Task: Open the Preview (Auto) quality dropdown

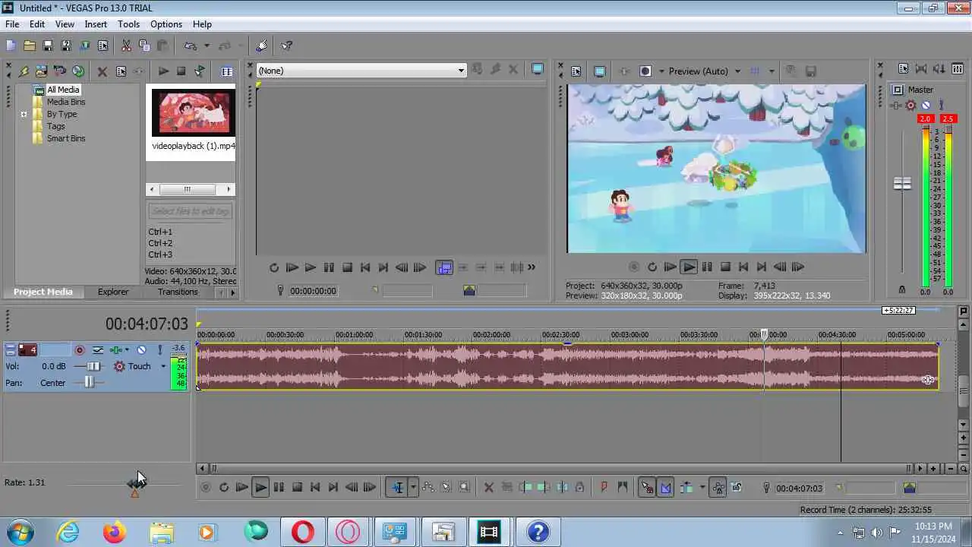Action: point(737,71)
